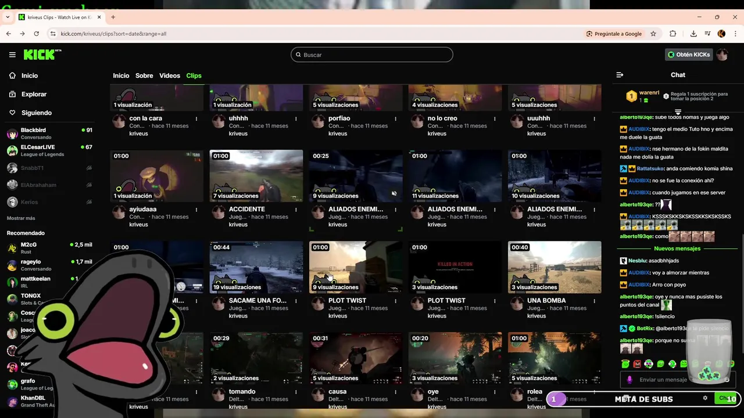Insert the angel halo emote

625,364
